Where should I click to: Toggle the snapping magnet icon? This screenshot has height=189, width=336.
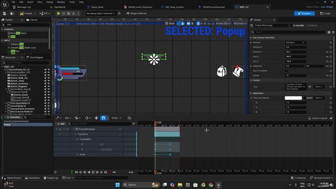click(x=103, y=118)
